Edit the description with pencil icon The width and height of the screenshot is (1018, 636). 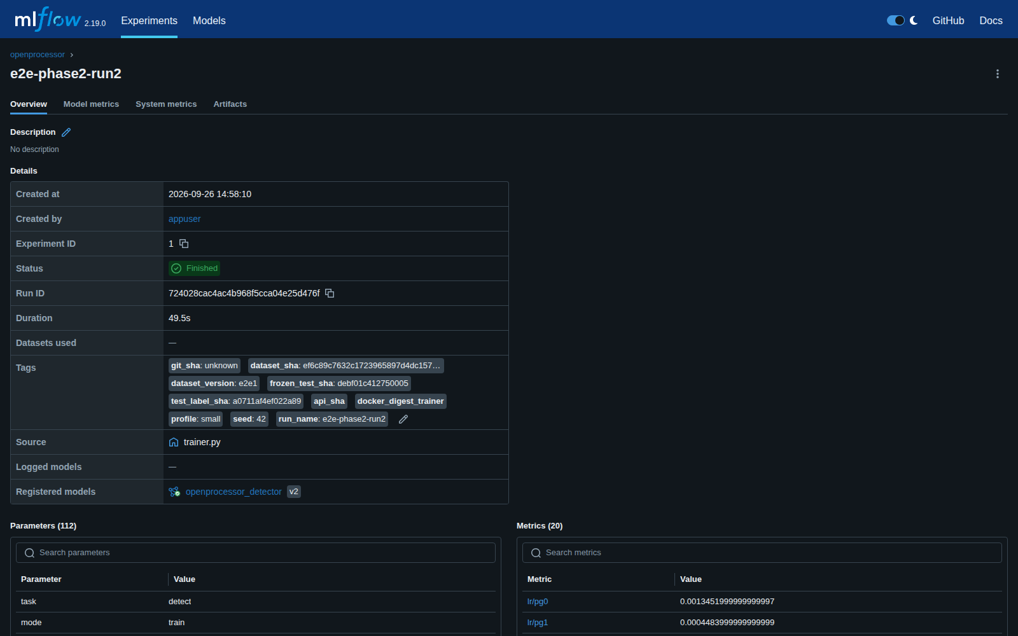pos(66,132)
